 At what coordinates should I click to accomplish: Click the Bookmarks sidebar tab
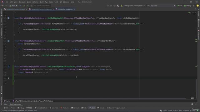(x=2, y=90)
